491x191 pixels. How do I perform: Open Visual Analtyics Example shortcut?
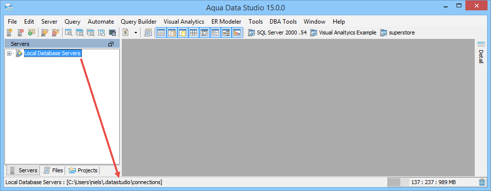pos(343,32)
